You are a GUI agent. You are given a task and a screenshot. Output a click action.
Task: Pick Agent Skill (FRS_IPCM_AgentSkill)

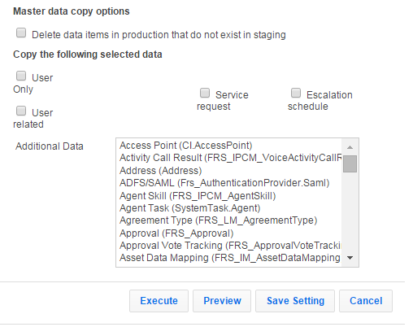pyautogui.click(x=229, y=196)
